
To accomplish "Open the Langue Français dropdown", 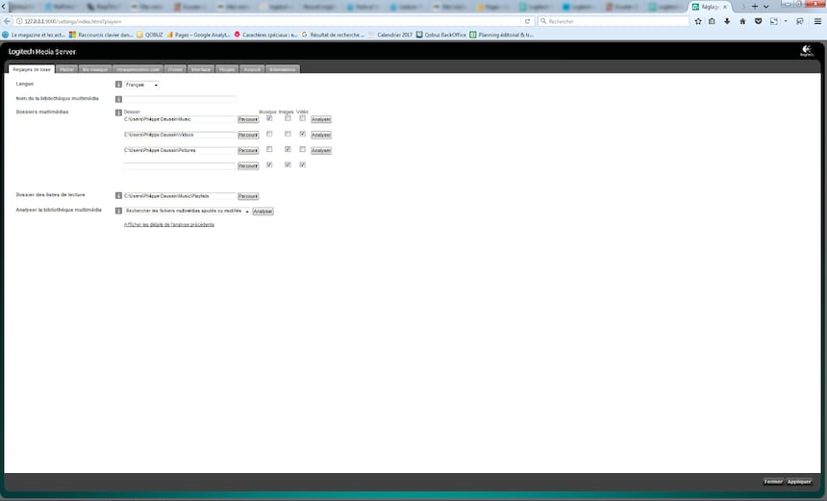I will [141, 85].
